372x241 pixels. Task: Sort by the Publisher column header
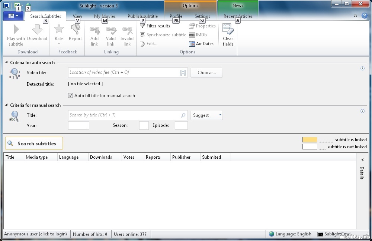click(185, 157)
